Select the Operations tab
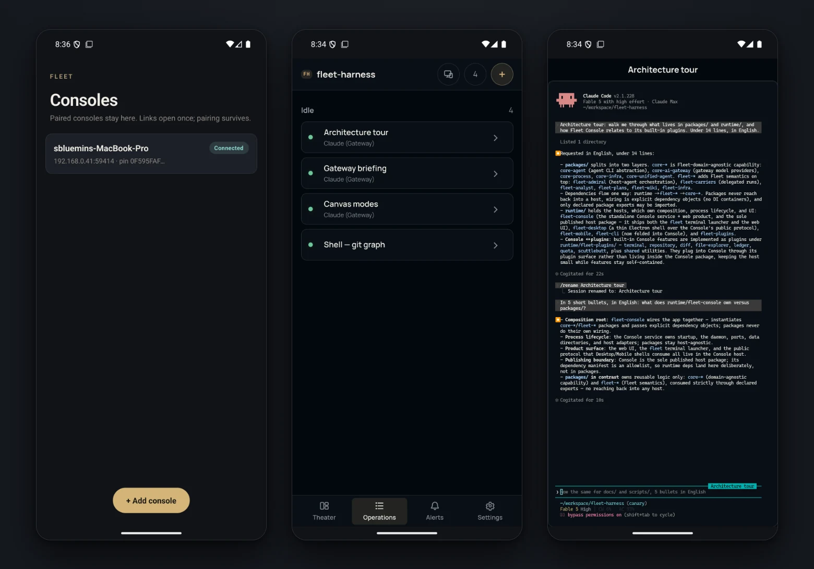The image size is (814, 569). 379,511
